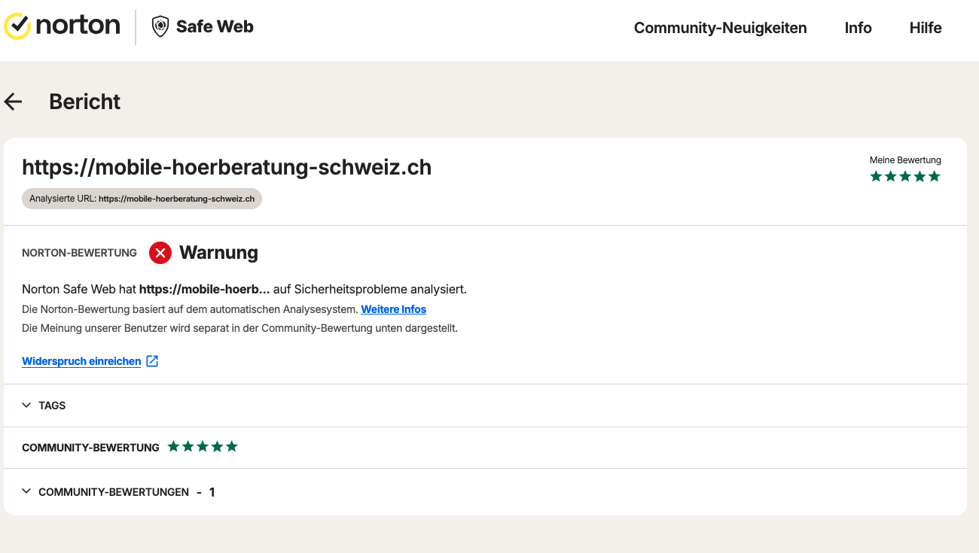Expand the TAGS section chevron
979x553 pixels.
(x=26, y=406)
